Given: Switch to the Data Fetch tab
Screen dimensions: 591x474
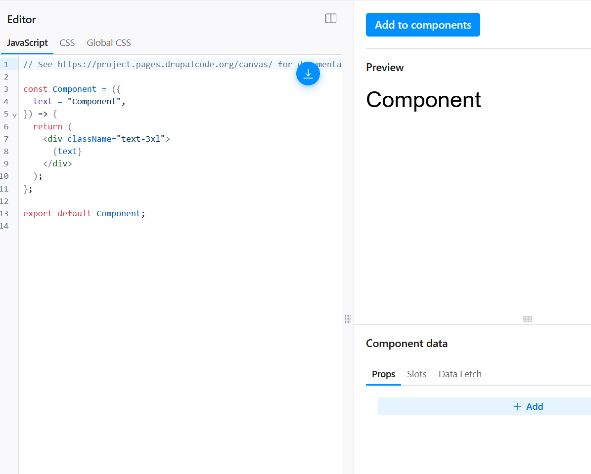Looking at the screenshot, I should pos(460,374).
